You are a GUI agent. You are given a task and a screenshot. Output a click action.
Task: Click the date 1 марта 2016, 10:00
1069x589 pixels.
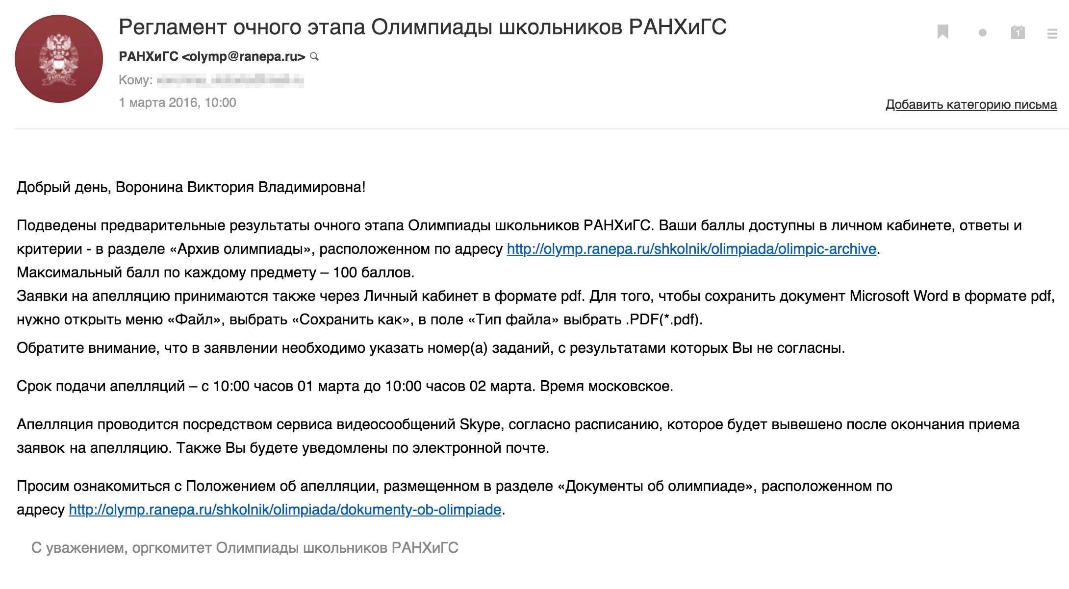click(178, 102)
